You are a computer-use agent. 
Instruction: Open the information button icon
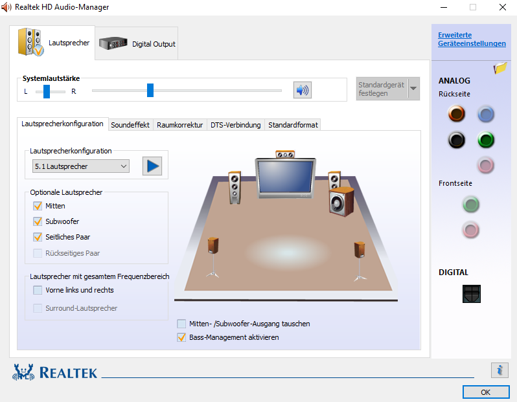[x=500, y=370]
